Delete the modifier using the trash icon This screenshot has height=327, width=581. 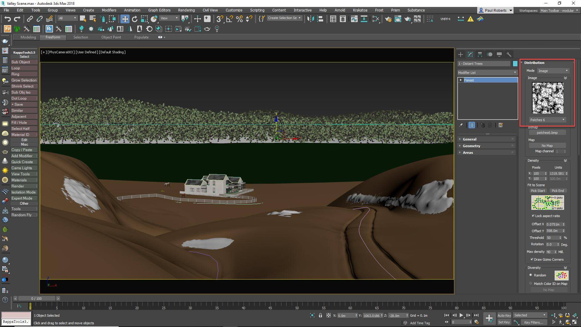(490, 125)
